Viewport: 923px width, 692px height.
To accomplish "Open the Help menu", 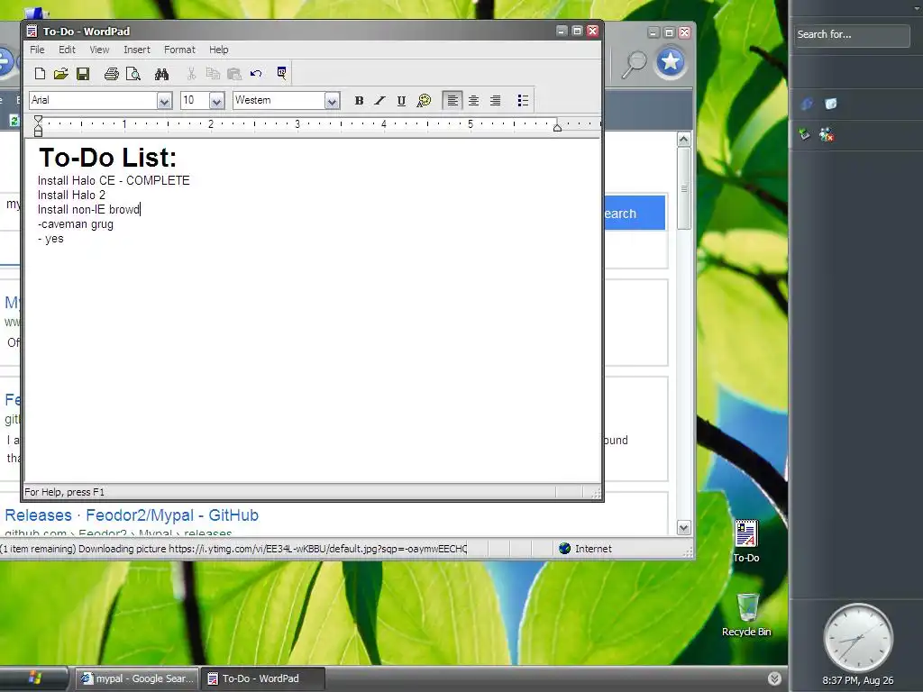I will pyautogui.click(x=218, y=50).
